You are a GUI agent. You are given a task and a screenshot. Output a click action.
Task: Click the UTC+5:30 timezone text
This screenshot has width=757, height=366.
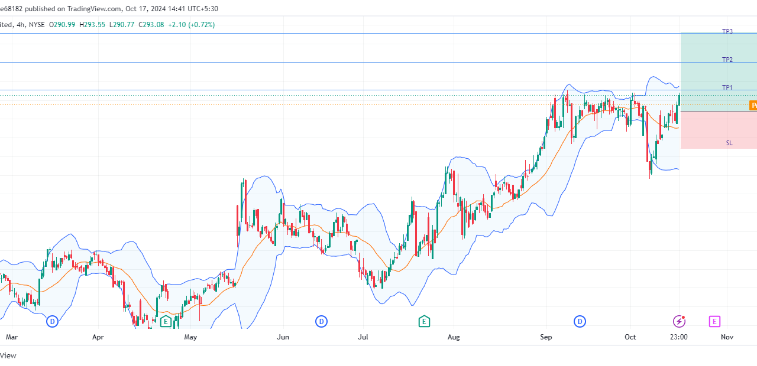pos(203,9)
